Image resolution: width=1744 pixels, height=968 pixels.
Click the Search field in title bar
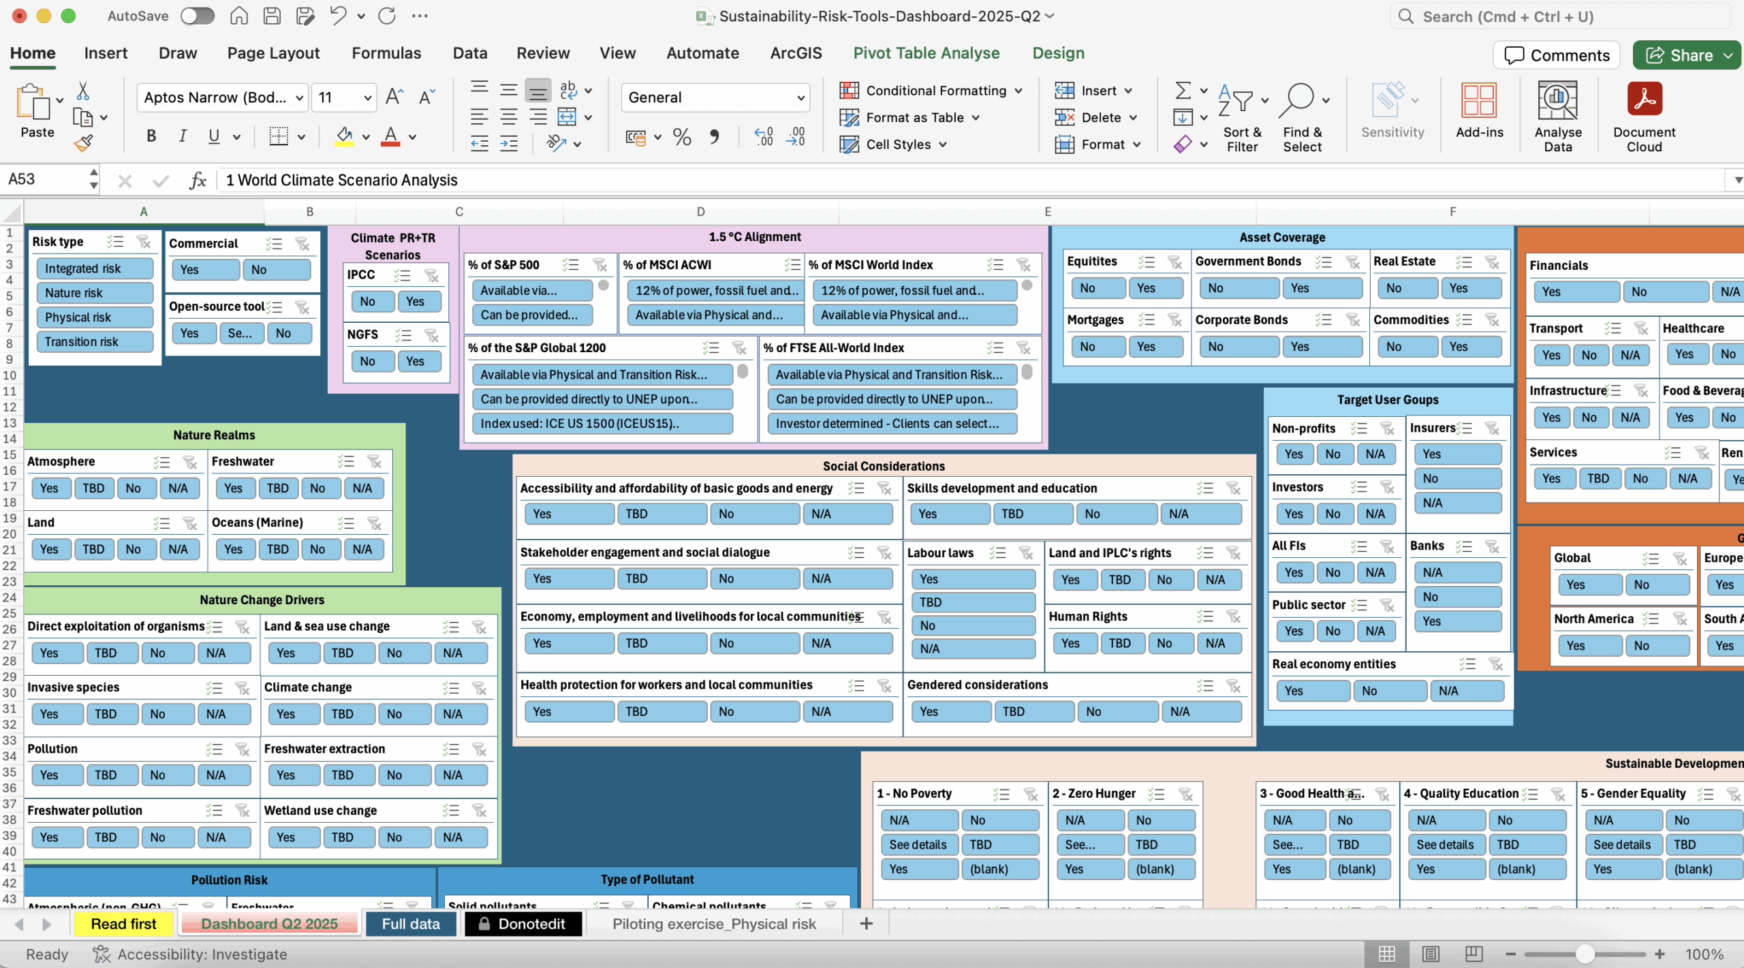coord(1560,16)
